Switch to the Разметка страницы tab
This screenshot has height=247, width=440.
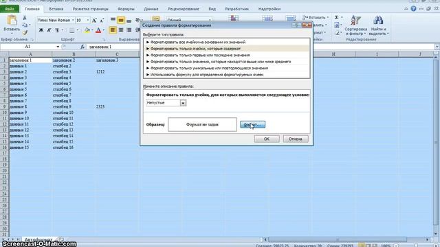tap(90, 9)
